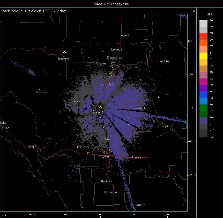The image size is (223, 218).
Task: Click the Lacombe city label
Action: click(116, 49)
